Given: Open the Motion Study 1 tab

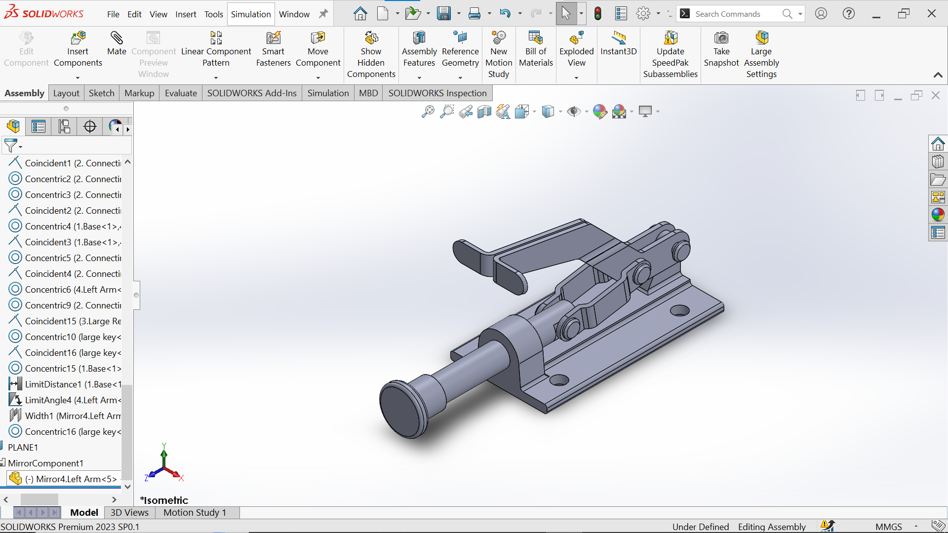Looking at the screenshot, I should point(195,513).
